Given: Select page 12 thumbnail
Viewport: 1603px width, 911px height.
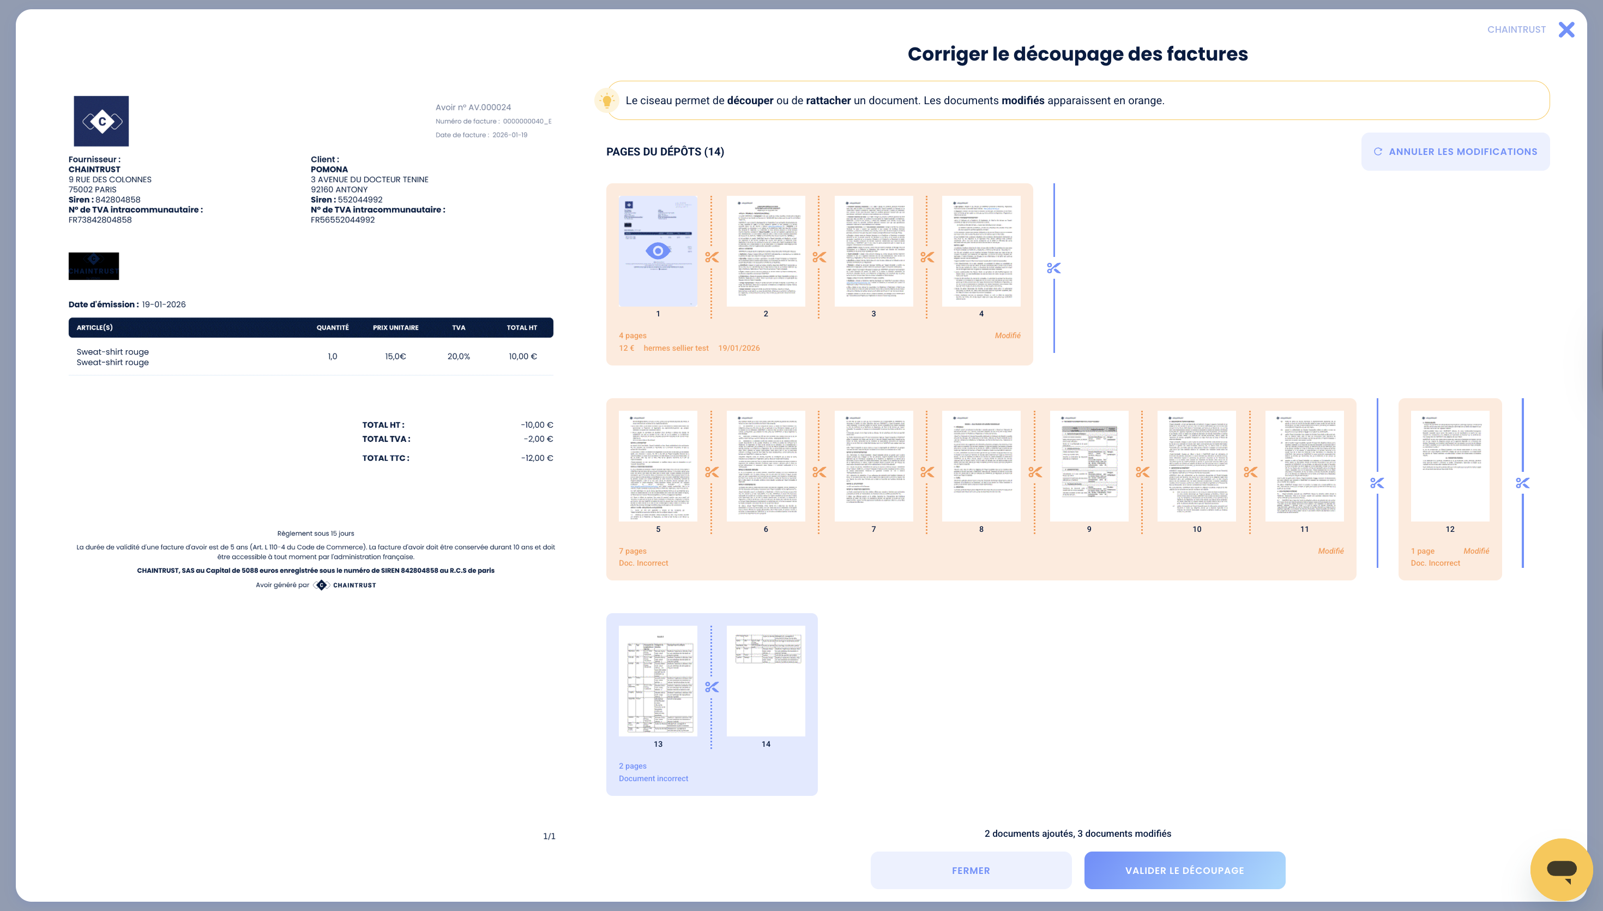Looking at the screenshot, I should click(x=1450, y=466).
